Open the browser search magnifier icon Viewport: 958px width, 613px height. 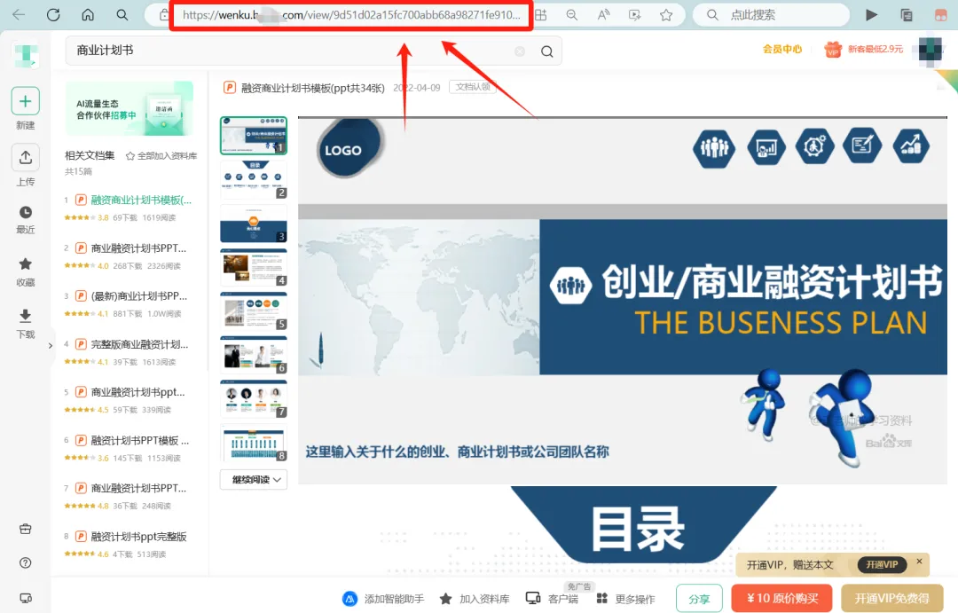point(122,15)
